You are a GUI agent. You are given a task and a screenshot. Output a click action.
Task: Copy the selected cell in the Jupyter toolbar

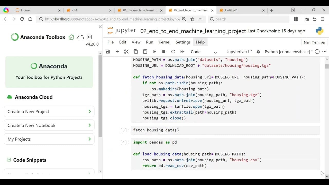point(136,52)
